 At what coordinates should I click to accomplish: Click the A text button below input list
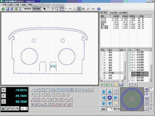click(x=135, y=85)
